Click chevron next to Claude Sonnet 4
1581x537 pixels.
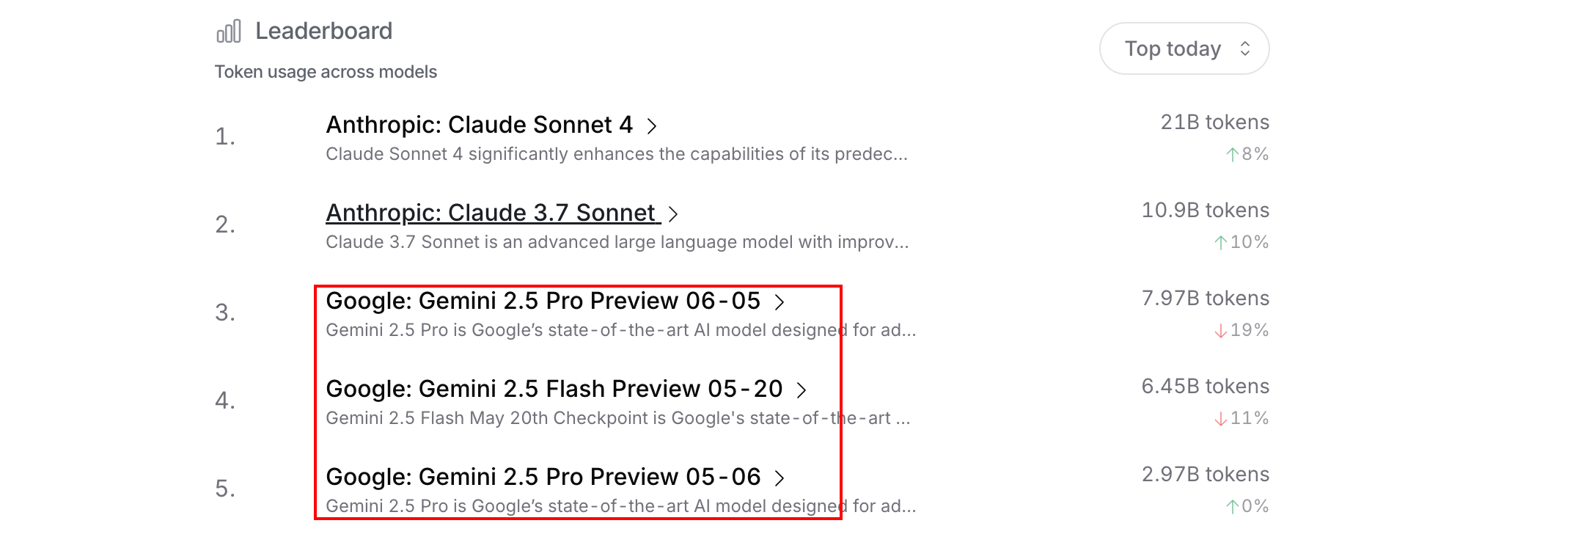(652, 126)
